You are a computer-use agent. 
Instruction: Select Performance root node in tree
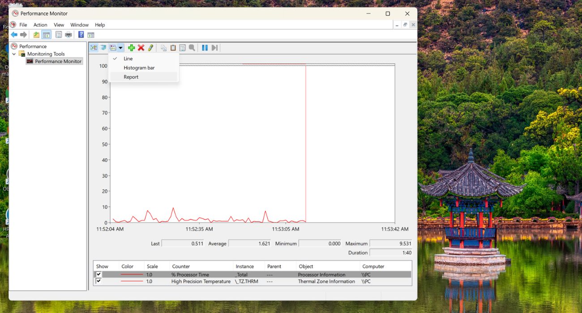tap(33, 47)
